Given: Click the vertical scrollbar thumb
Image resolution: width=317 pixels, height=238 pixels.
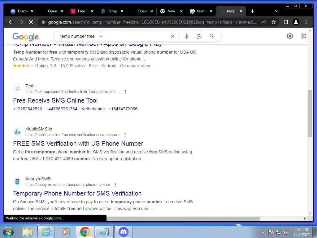Looking at the screenshot, I should click(310, 113).
